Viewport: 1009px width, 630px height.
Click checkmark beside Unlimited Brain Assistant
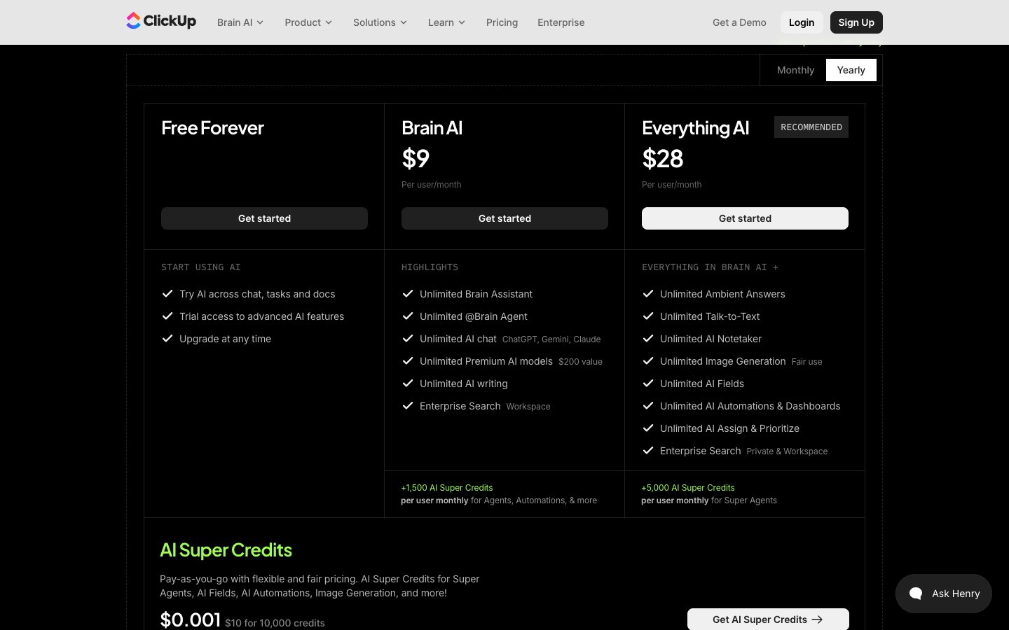(x=408, y=294)
